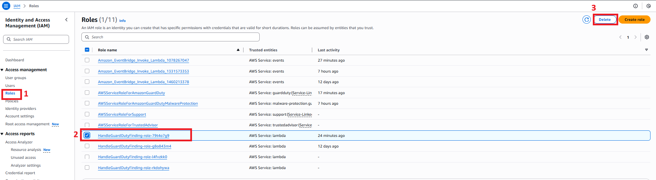Screen dimensions: 656x180
Task: Click the '27 minutes ago' last activity cell
Action: [x=331, y=60]
